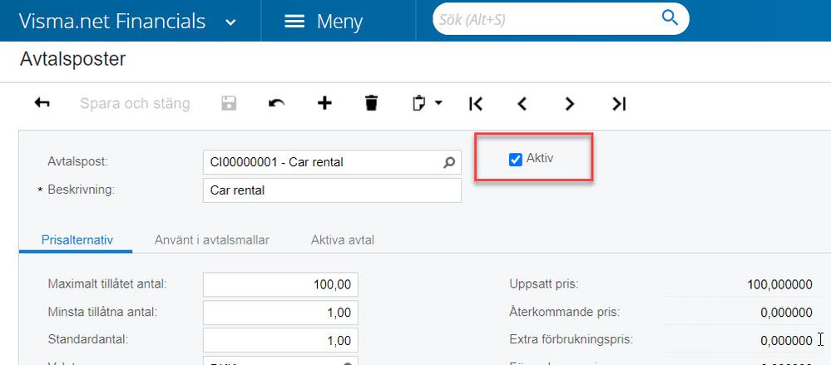This screenshot has width=831, height=365.
Task: Click the Uppsatt pris label
Action: click(x=544, y=284)
